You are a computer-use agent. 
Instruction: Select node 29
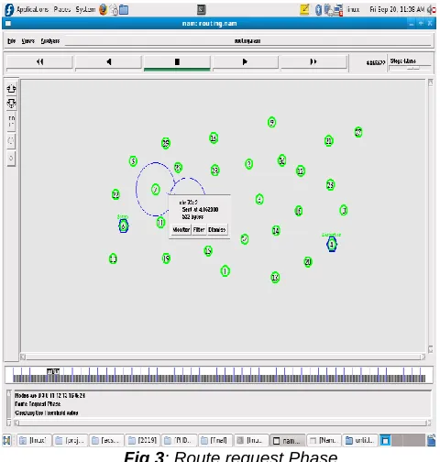[166, 143]
